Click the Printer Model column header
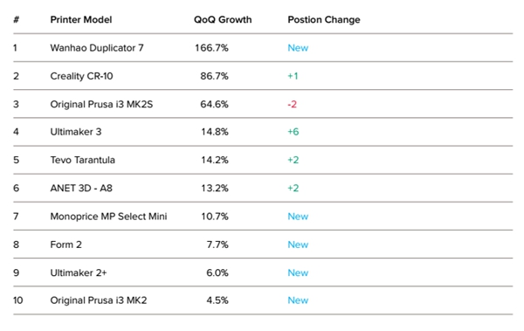This screenshot has width=524, height=331. click(81, 20)
